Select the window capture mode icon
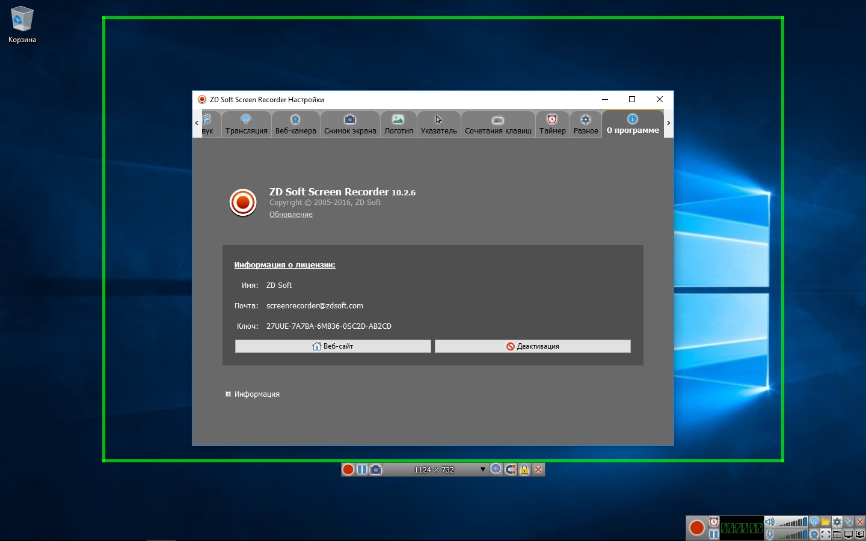The height and width of the screenshot is (541, 866). coord(837,534)
